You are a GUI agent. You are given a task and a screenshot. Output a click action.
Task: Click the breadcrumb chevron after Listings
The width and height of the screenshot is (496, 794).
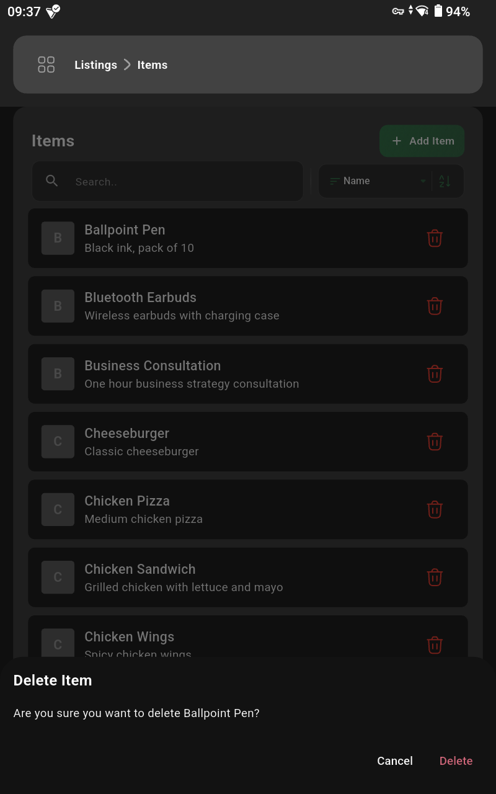(x=127, y=65)
